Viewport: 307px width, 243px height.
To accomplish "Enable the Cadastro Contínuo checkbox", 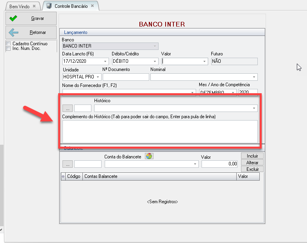I will pos(8,44).
